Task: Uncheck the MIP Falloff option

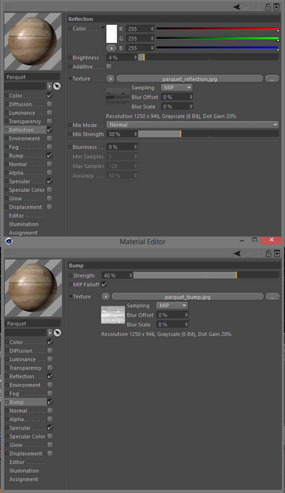Action: [104, 284]
